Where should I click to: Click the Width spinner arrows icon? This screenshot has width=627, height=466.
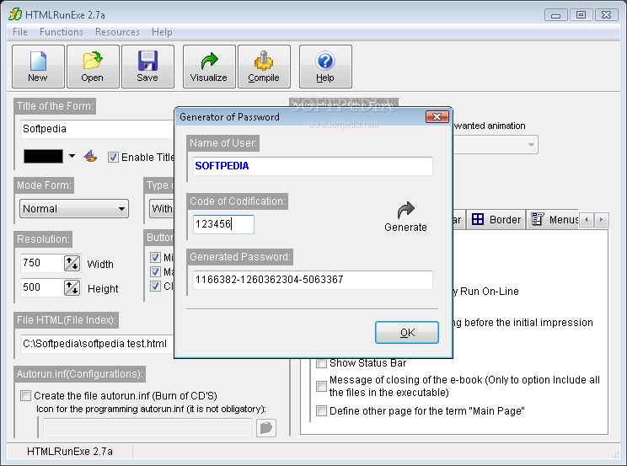(x=72, y=264)
